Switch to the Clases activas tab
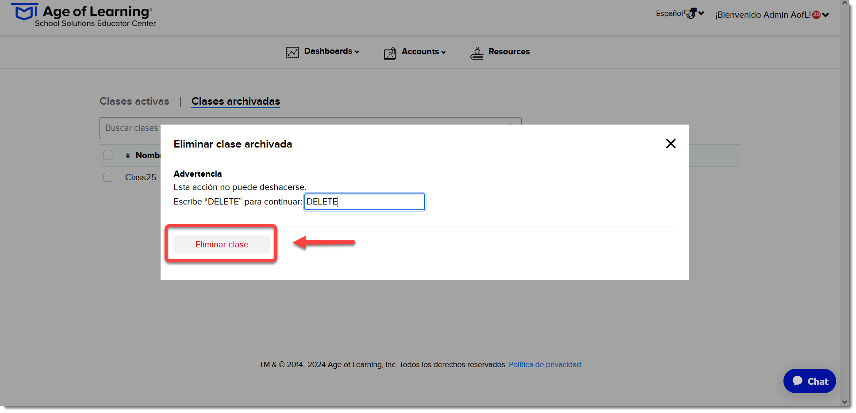The image size is (856, 413). 134,101
